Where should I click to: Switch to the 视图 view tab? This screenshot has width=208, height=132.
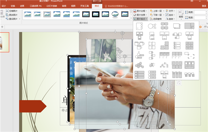[73, 6]
